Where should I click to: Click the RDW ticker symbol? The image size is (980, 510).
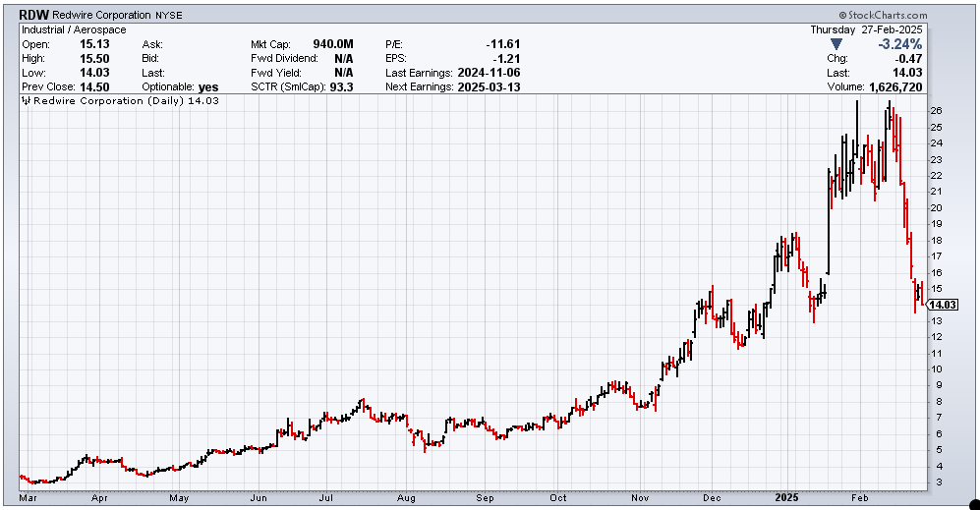coord(35,16)
